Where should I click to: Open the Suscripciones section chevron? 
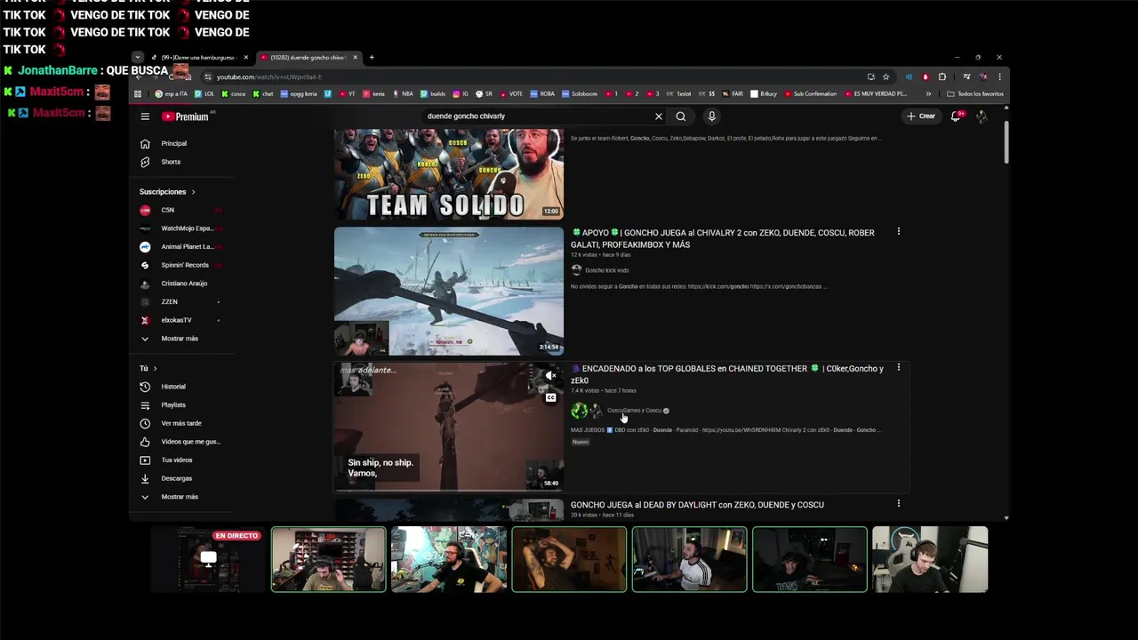[x=193, y=192]
